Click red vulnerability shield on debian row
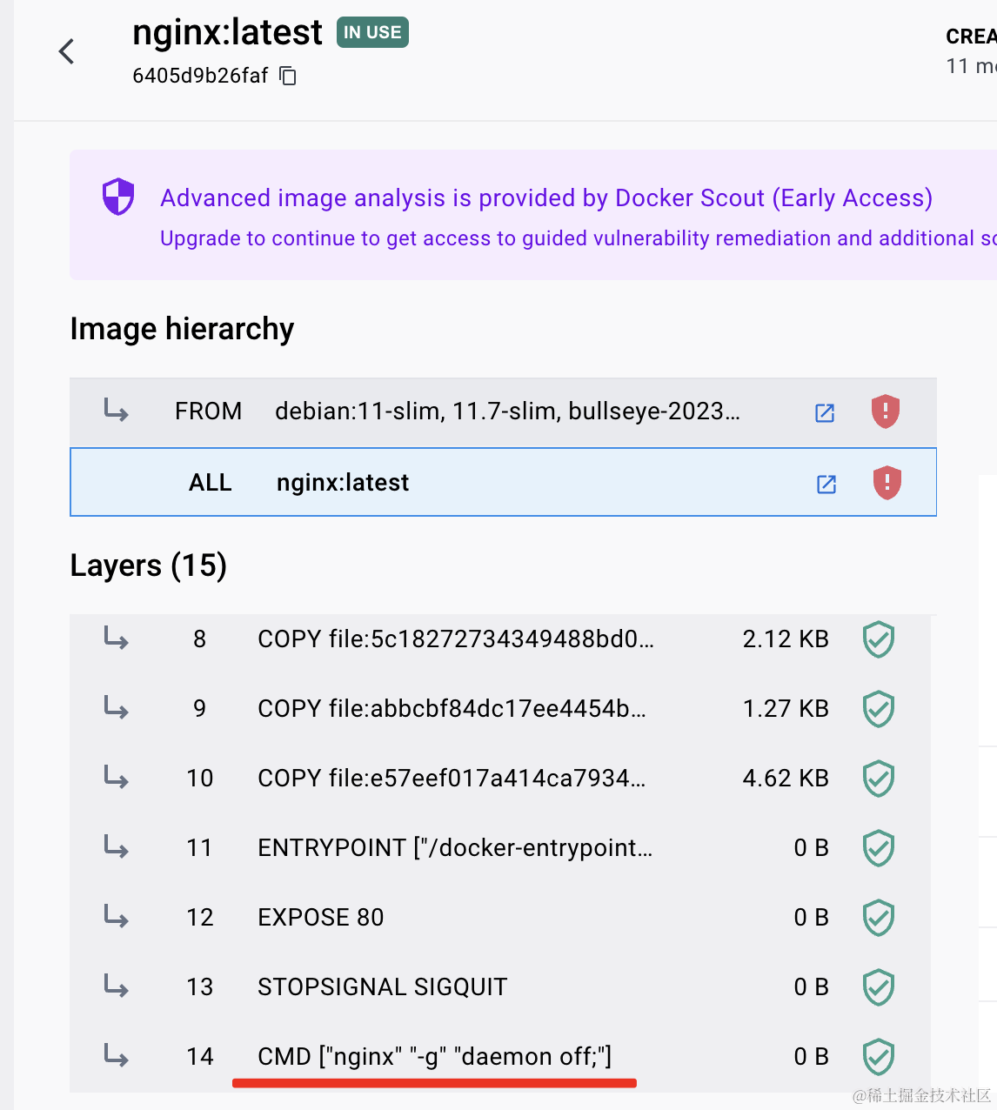997x1110 pixels. point(886,411)
